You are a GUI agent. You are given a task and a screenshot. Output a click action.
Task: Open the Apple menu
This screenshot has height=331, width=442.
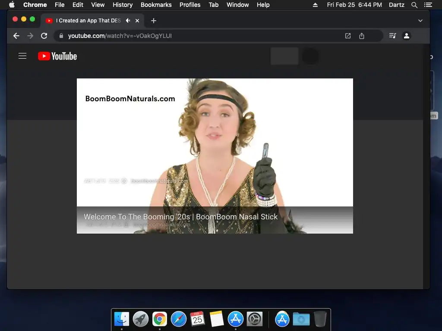point(12,5)
